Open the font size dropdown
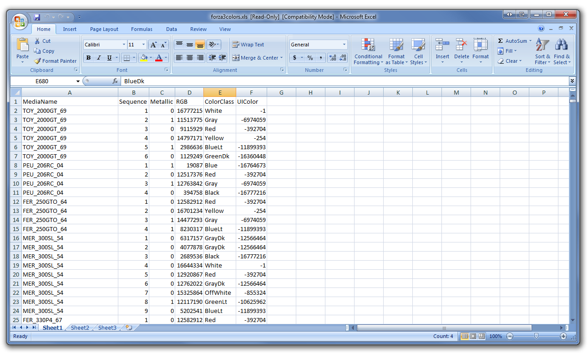588x353 pixels. click(x=144, y=45)
